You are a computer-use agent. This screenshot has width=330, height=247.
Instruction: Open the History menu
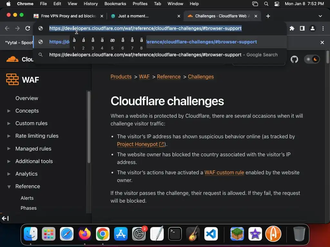(x=91, y=4)
